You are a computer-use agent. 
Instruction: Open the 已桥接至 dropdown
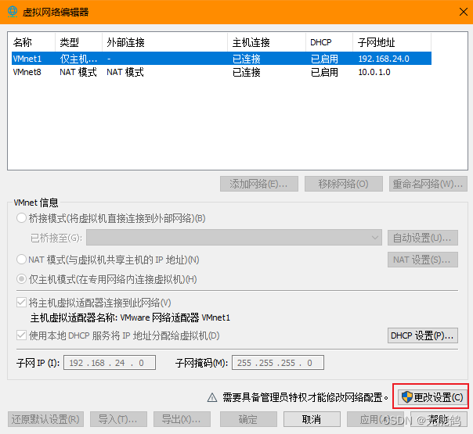point(234,238)
